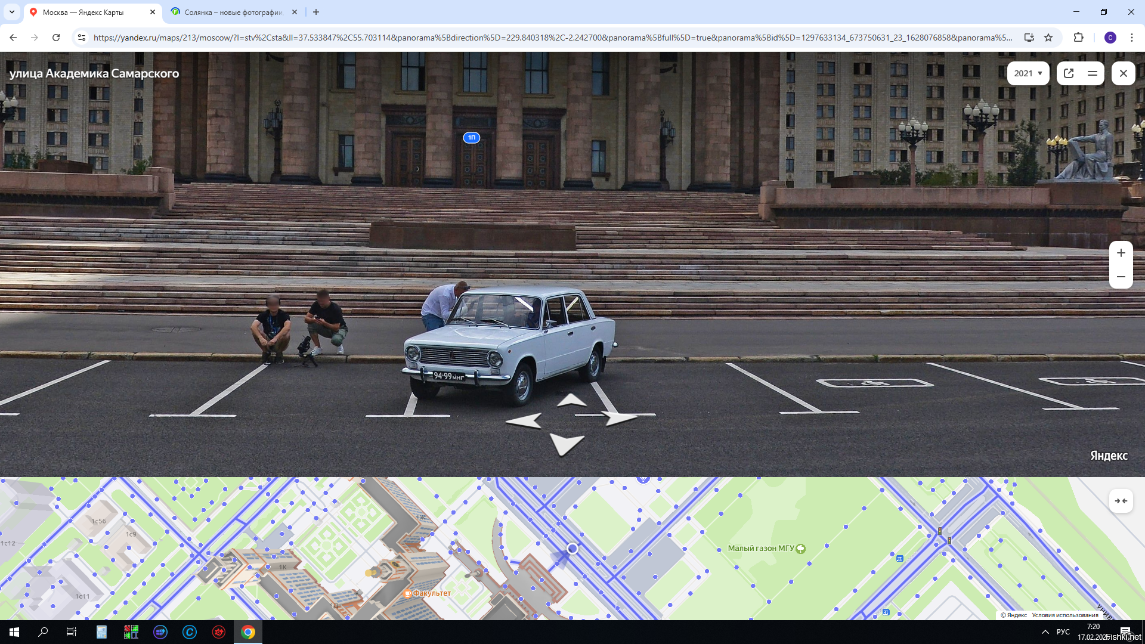Click the 1П entrance marker
Screen dimensions: 1145x644
pyautogui.click(x=471, y=138)
